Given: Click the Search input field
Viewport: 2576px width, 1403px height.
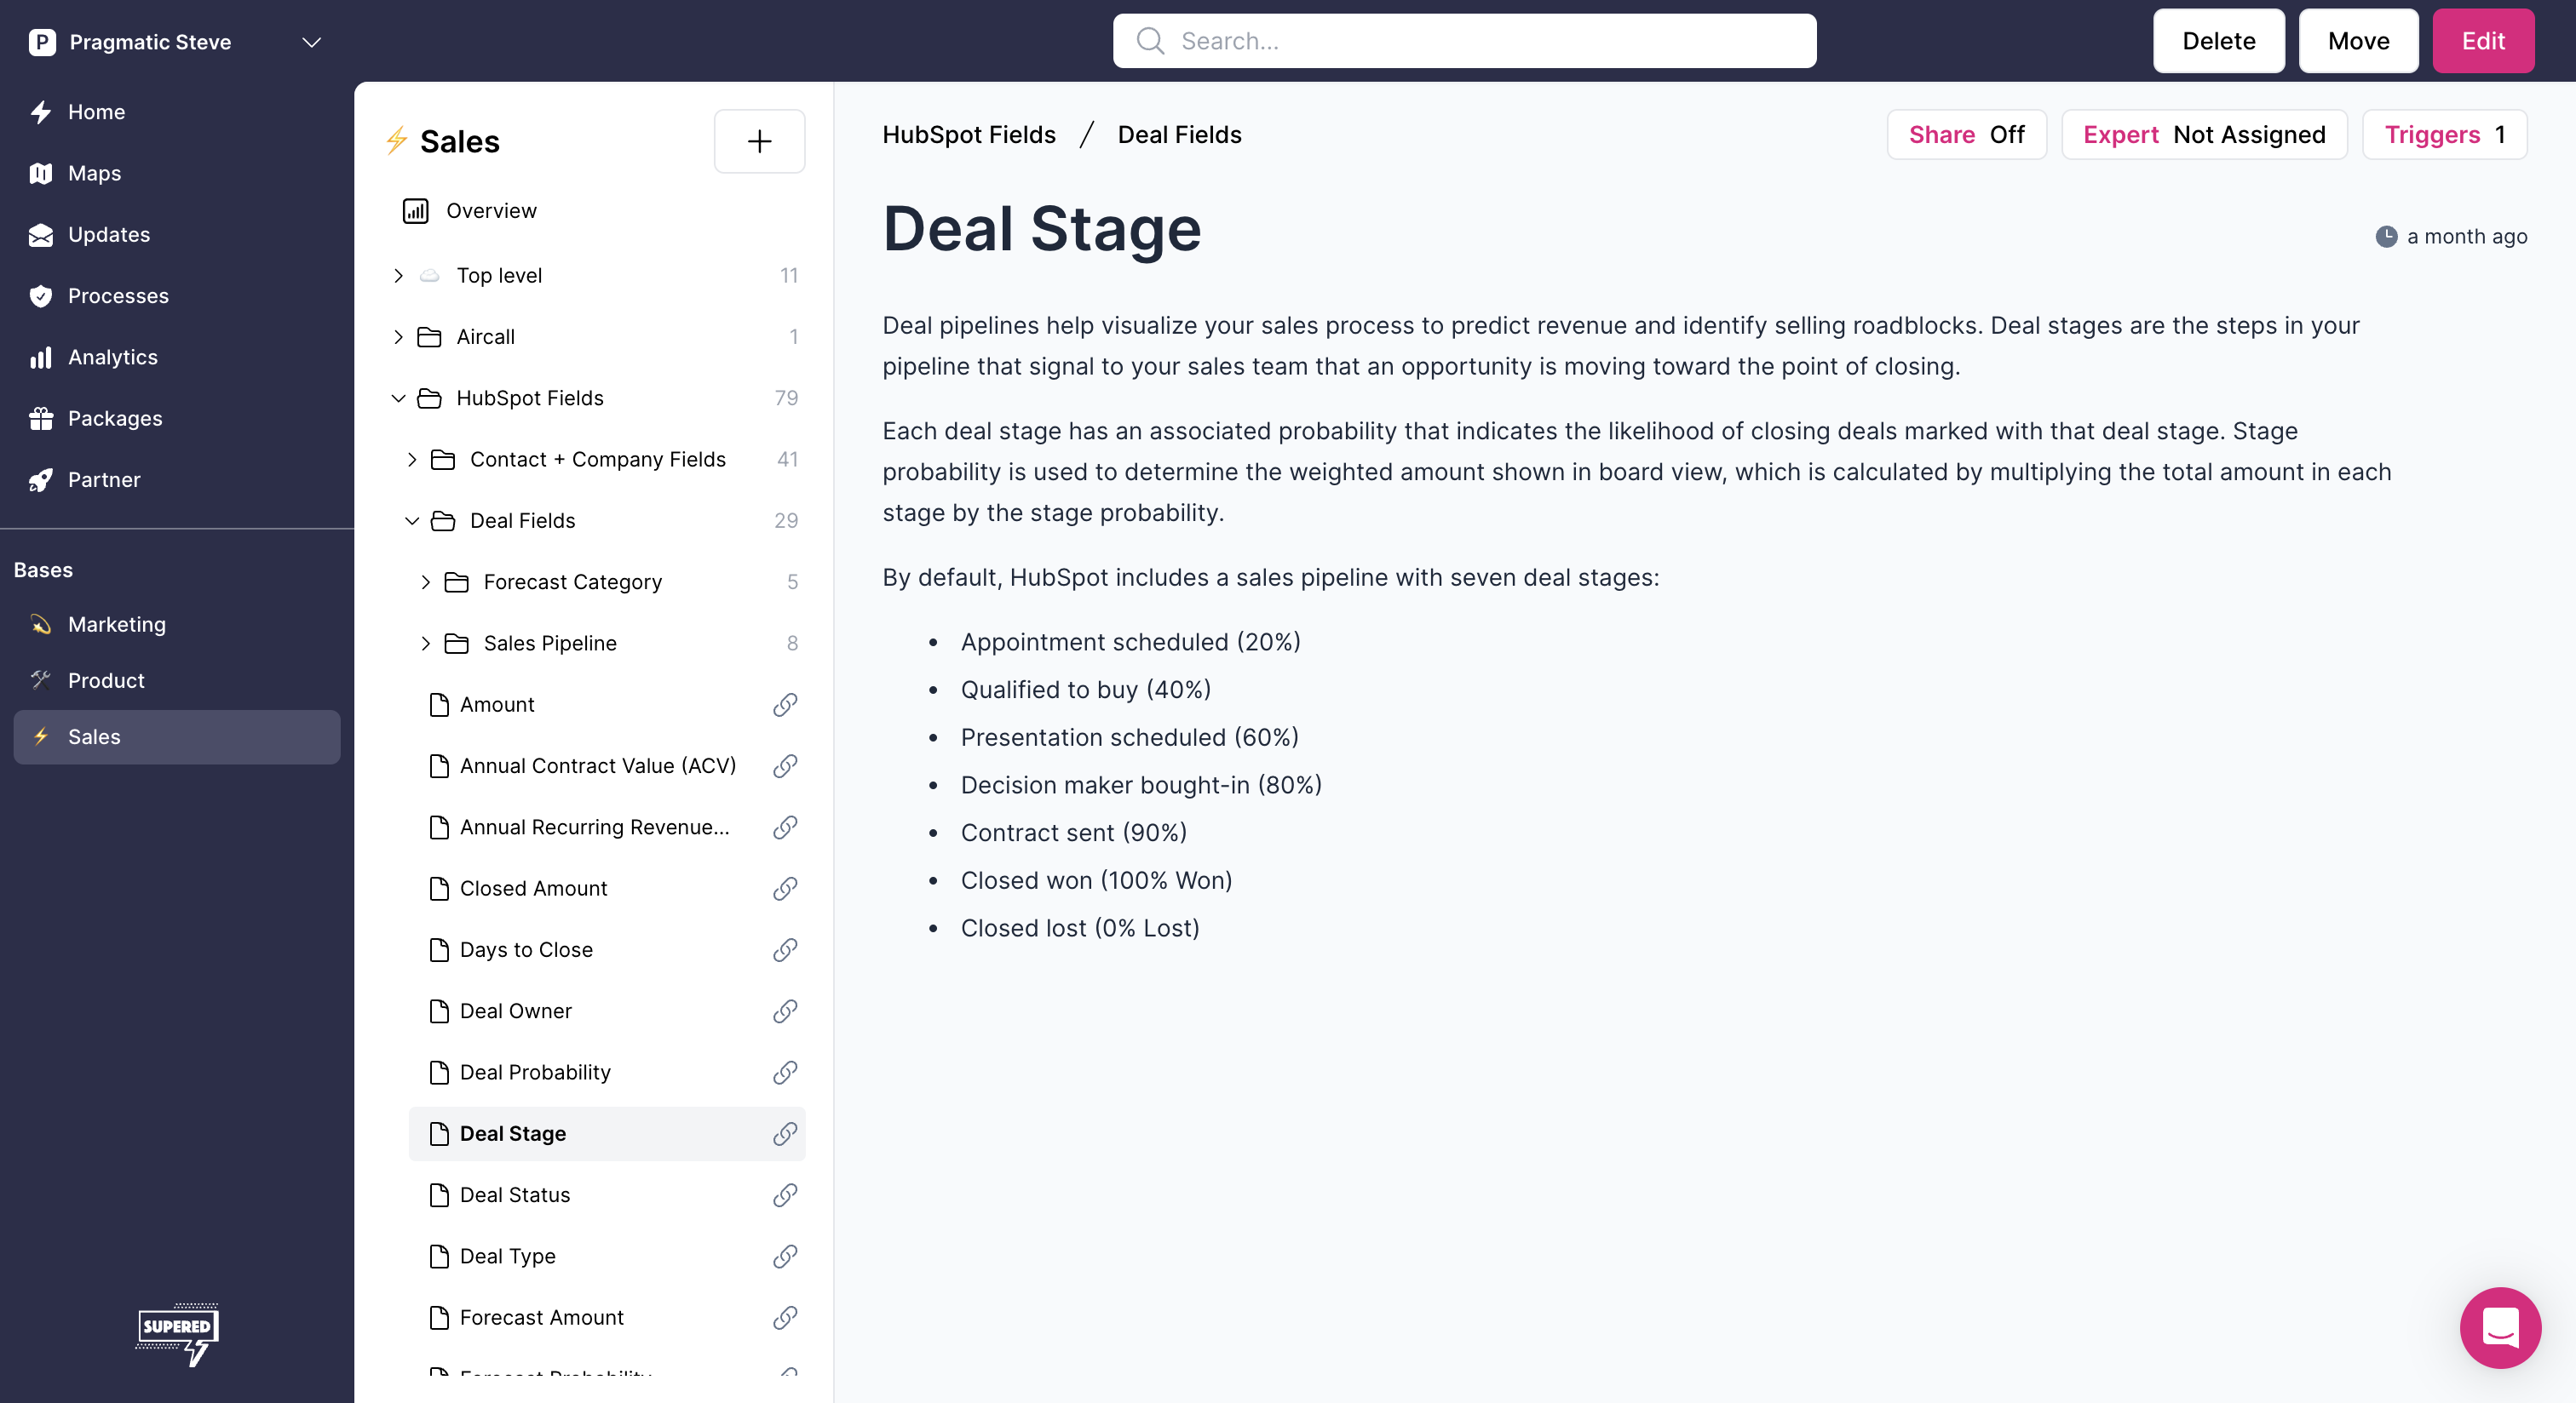Looking at the screenshot, I should 1464,41.
